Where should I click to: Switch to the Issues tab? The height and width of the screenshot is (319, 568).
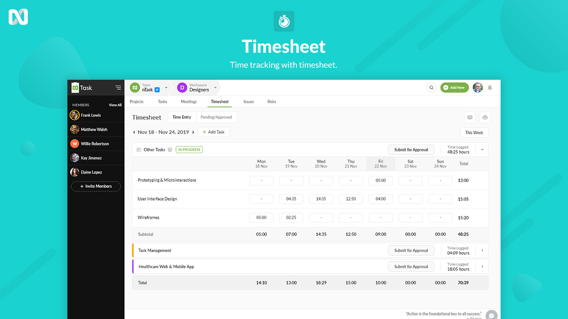coord(249,102)
